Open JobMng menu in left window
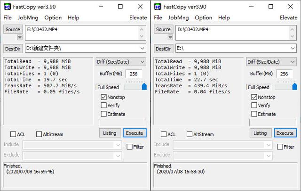301x191 pixels. pyautogui.click(x=28, y=17)
